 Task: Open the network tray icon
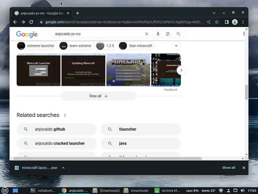(x=236, y=191)
